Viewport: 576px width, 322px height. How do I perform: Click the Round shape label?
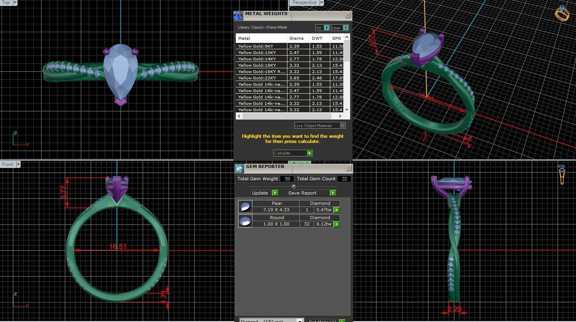[x=277, y=218]
